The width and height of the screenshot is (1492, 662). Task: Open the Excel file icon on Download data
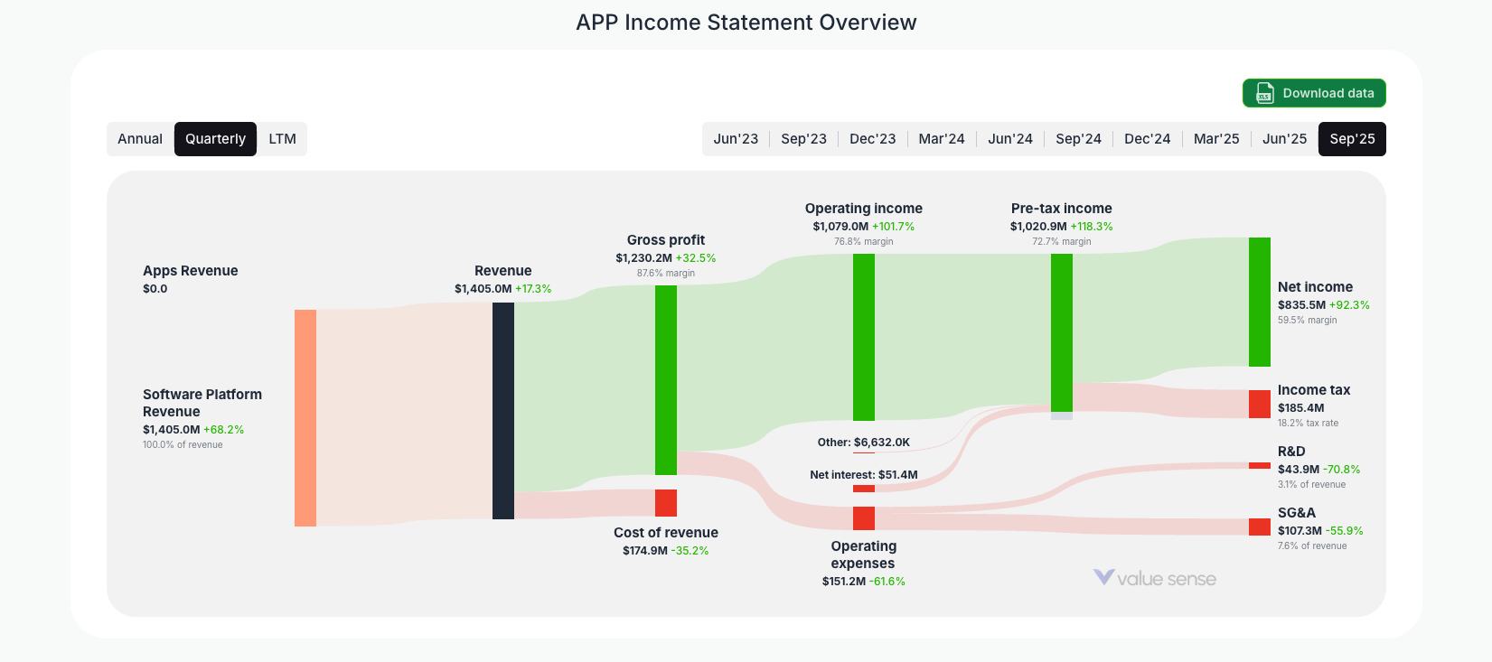click(x=1263, y=93)
